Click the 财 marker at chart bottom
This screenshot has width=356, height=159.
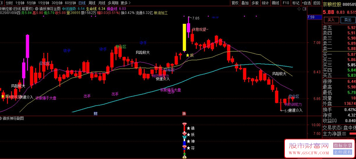point(95,113)
